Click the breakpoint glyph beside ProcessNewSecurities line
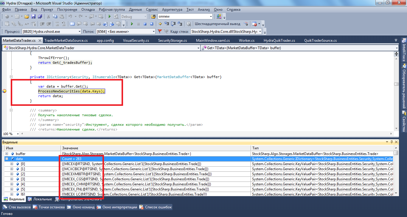Screen dimensions: 407x217 pos(4,91)
